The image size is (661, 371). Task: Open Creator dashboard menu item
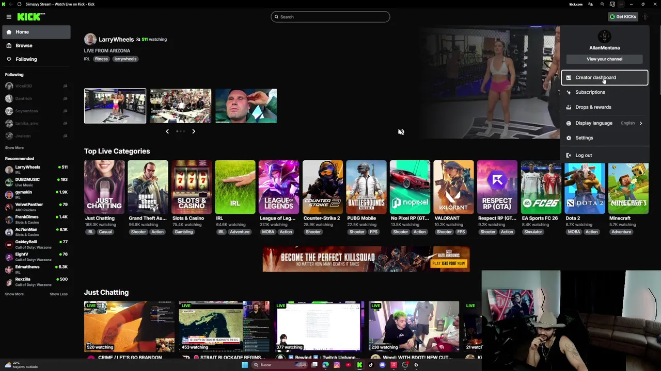604,77
